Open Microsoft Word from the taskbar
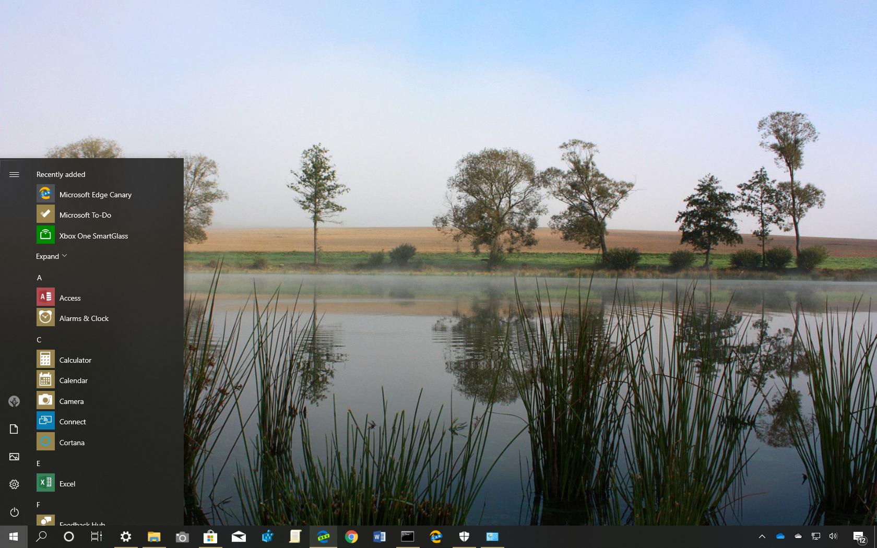 pyautogui.click(x=380, y=537)
